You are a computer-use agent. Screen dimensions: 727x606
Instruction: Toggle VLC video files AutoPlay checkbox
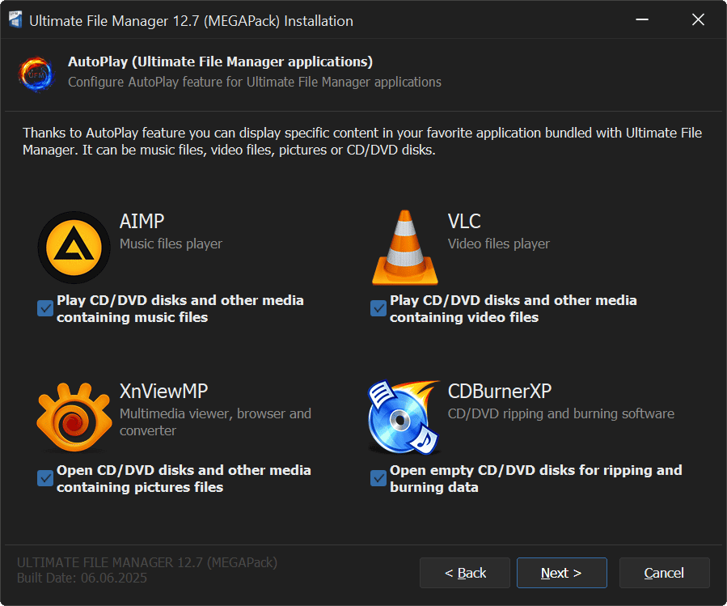pyautogui.click(x=378, y=308)
